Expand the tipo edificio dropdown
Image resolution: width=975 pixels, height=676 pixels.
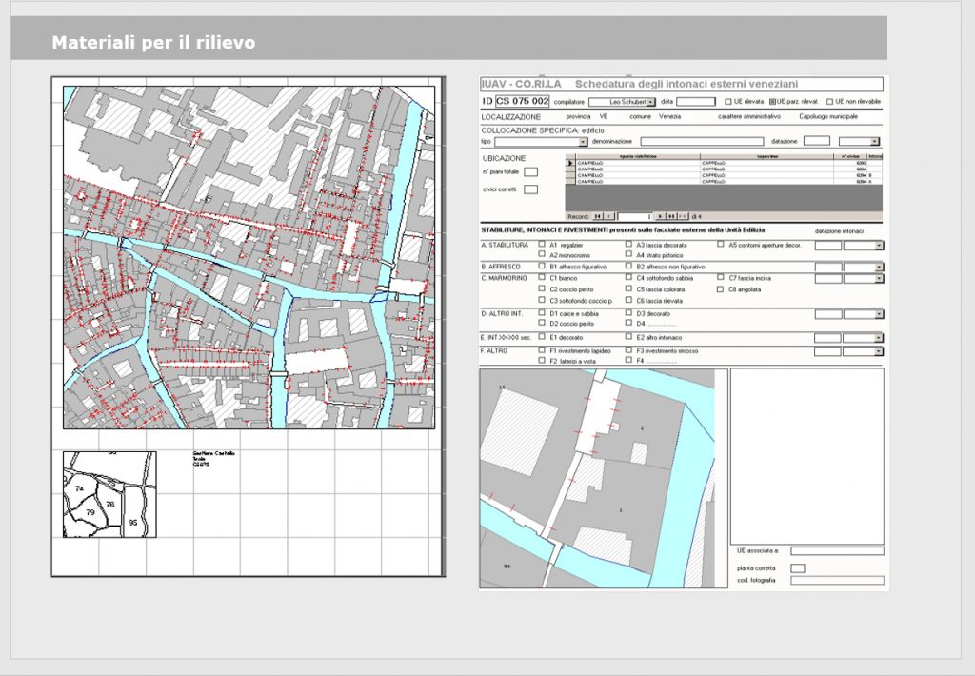(x=583, y=141)
